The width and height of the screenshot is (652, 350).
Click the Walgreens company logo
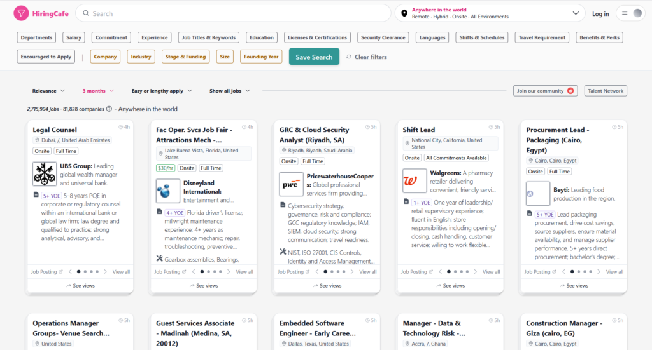(415, 181)
